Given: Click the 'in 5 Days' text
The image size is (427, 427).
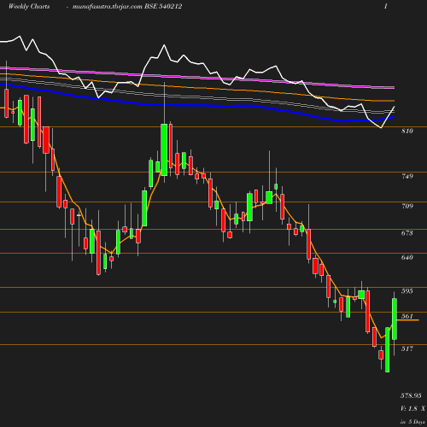Looking at the screenshot, I should 412,422.
